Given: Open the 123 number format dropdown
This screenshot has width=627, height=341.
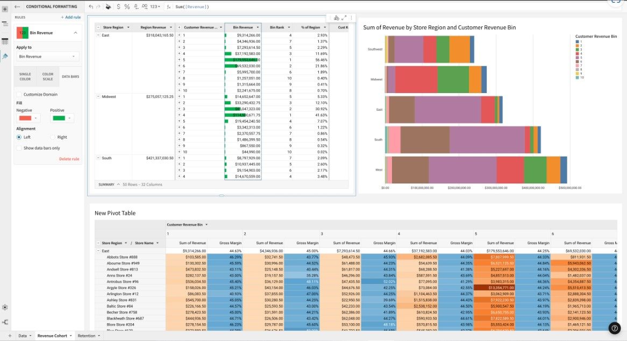Looking at the screenshot, I should point(153,7).
